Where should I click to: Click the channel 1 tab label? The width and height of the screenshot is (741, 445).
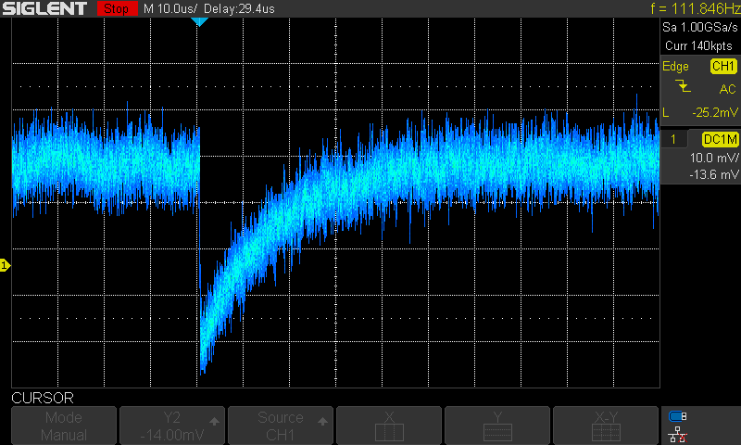coord(673,139)
